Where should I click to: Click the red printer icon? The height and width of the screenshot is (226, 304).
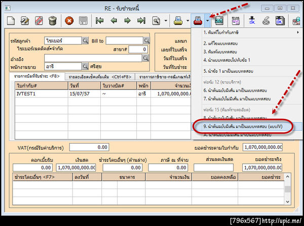[x=198, y=21]
